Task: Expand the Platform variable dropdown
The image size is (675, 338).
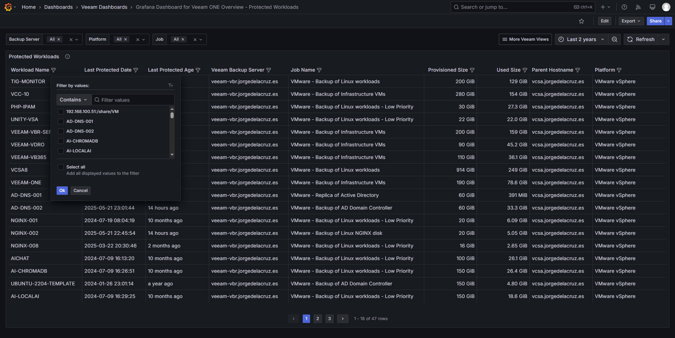Action: click(x=143, y=40)
